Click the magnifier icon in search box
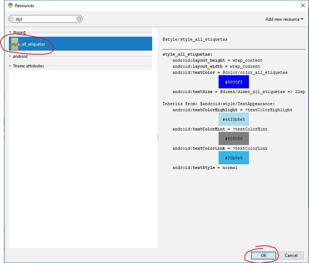The image size is (309, 263). tap(12, 19)
